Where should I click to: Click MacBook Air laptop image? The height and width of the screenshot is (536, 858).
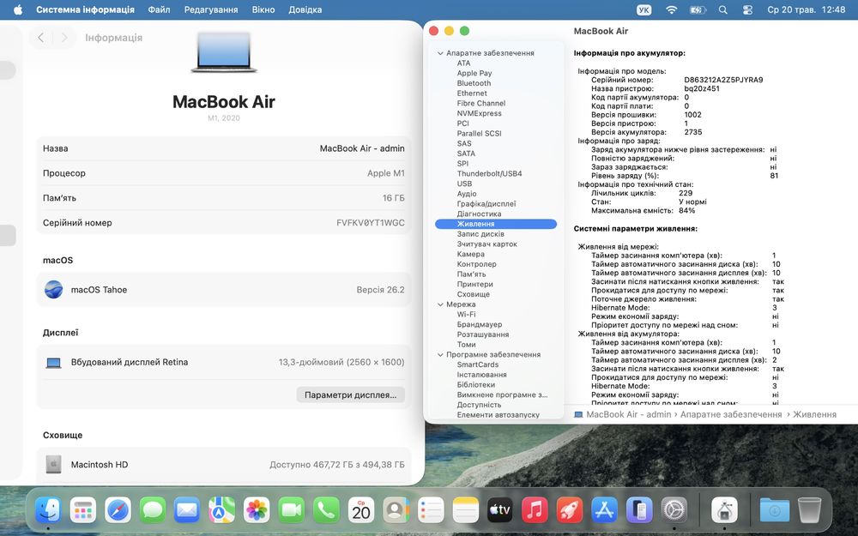(x=224, y=52)
